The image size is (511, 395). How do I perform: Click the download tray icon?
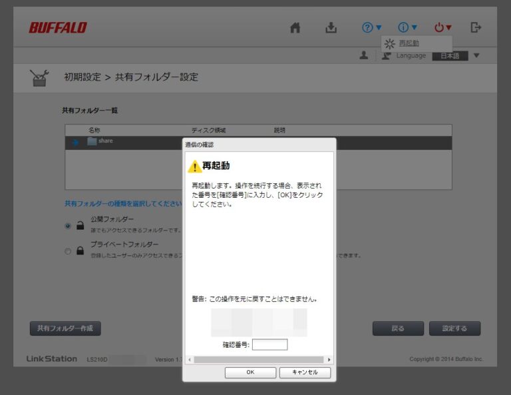(x=331, y=28)
